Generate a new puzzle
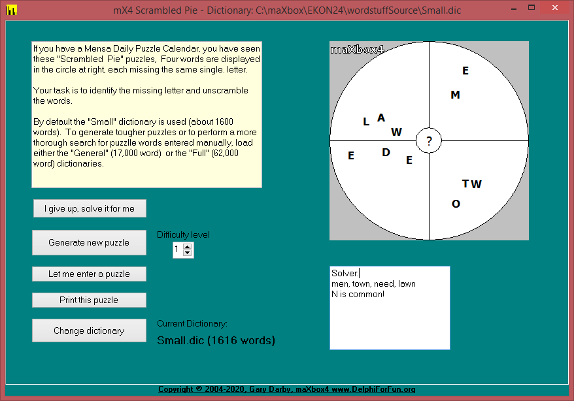The height and width of the screenshot is (401, 574). coord(89,242)
